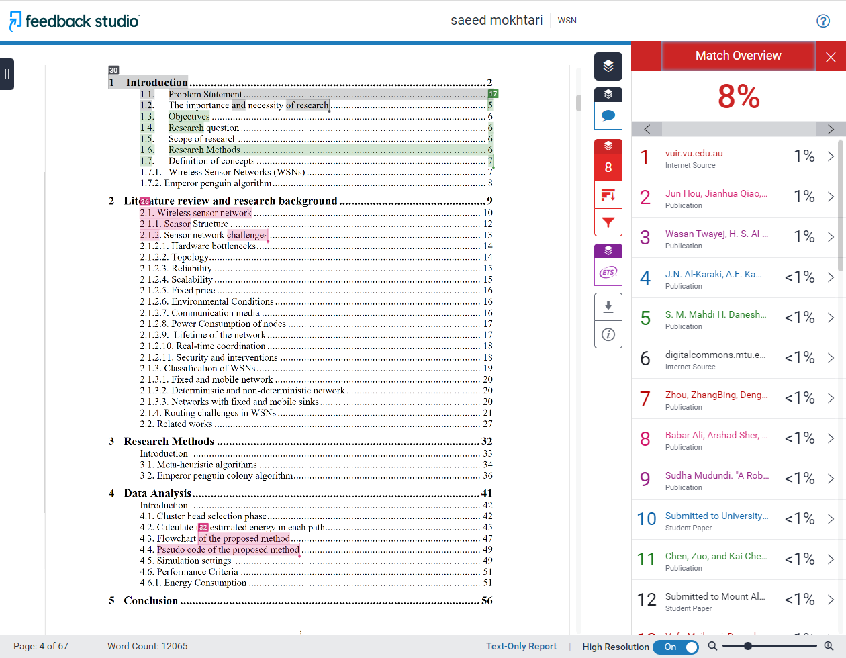Image resolution: width=846 pixels, height=658 pixels.
Task: Open the Text-Only Report link
Action: [521, 647]
